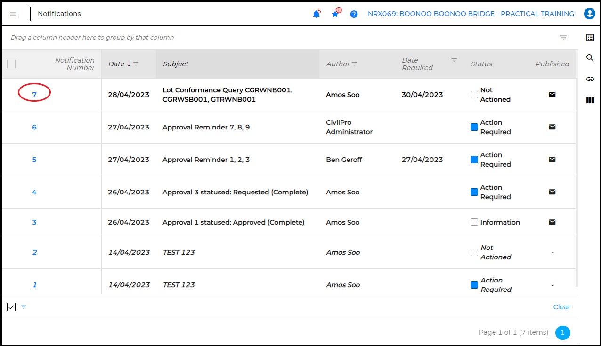Screen dimensions: 601x346
Task: Select the 28/04/2023 date cell
Action: tap(128, 95)
